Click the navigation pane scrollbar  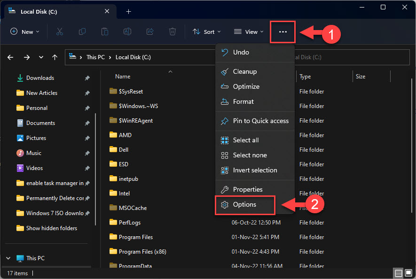pyautogui.click(x=95, y=170)
